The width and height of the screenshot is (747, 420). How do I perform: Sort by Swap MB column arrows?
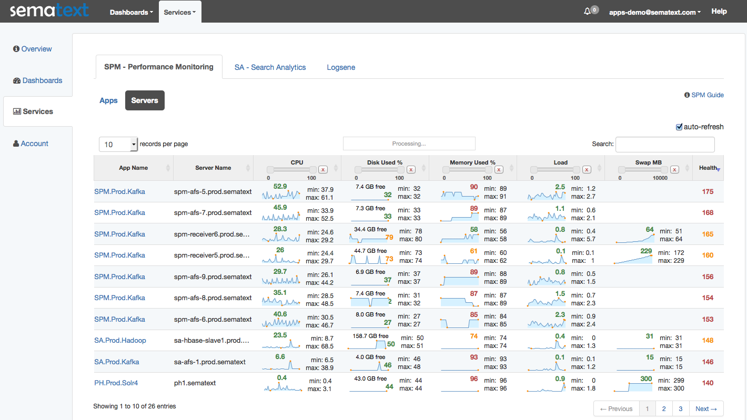(688, 168)
